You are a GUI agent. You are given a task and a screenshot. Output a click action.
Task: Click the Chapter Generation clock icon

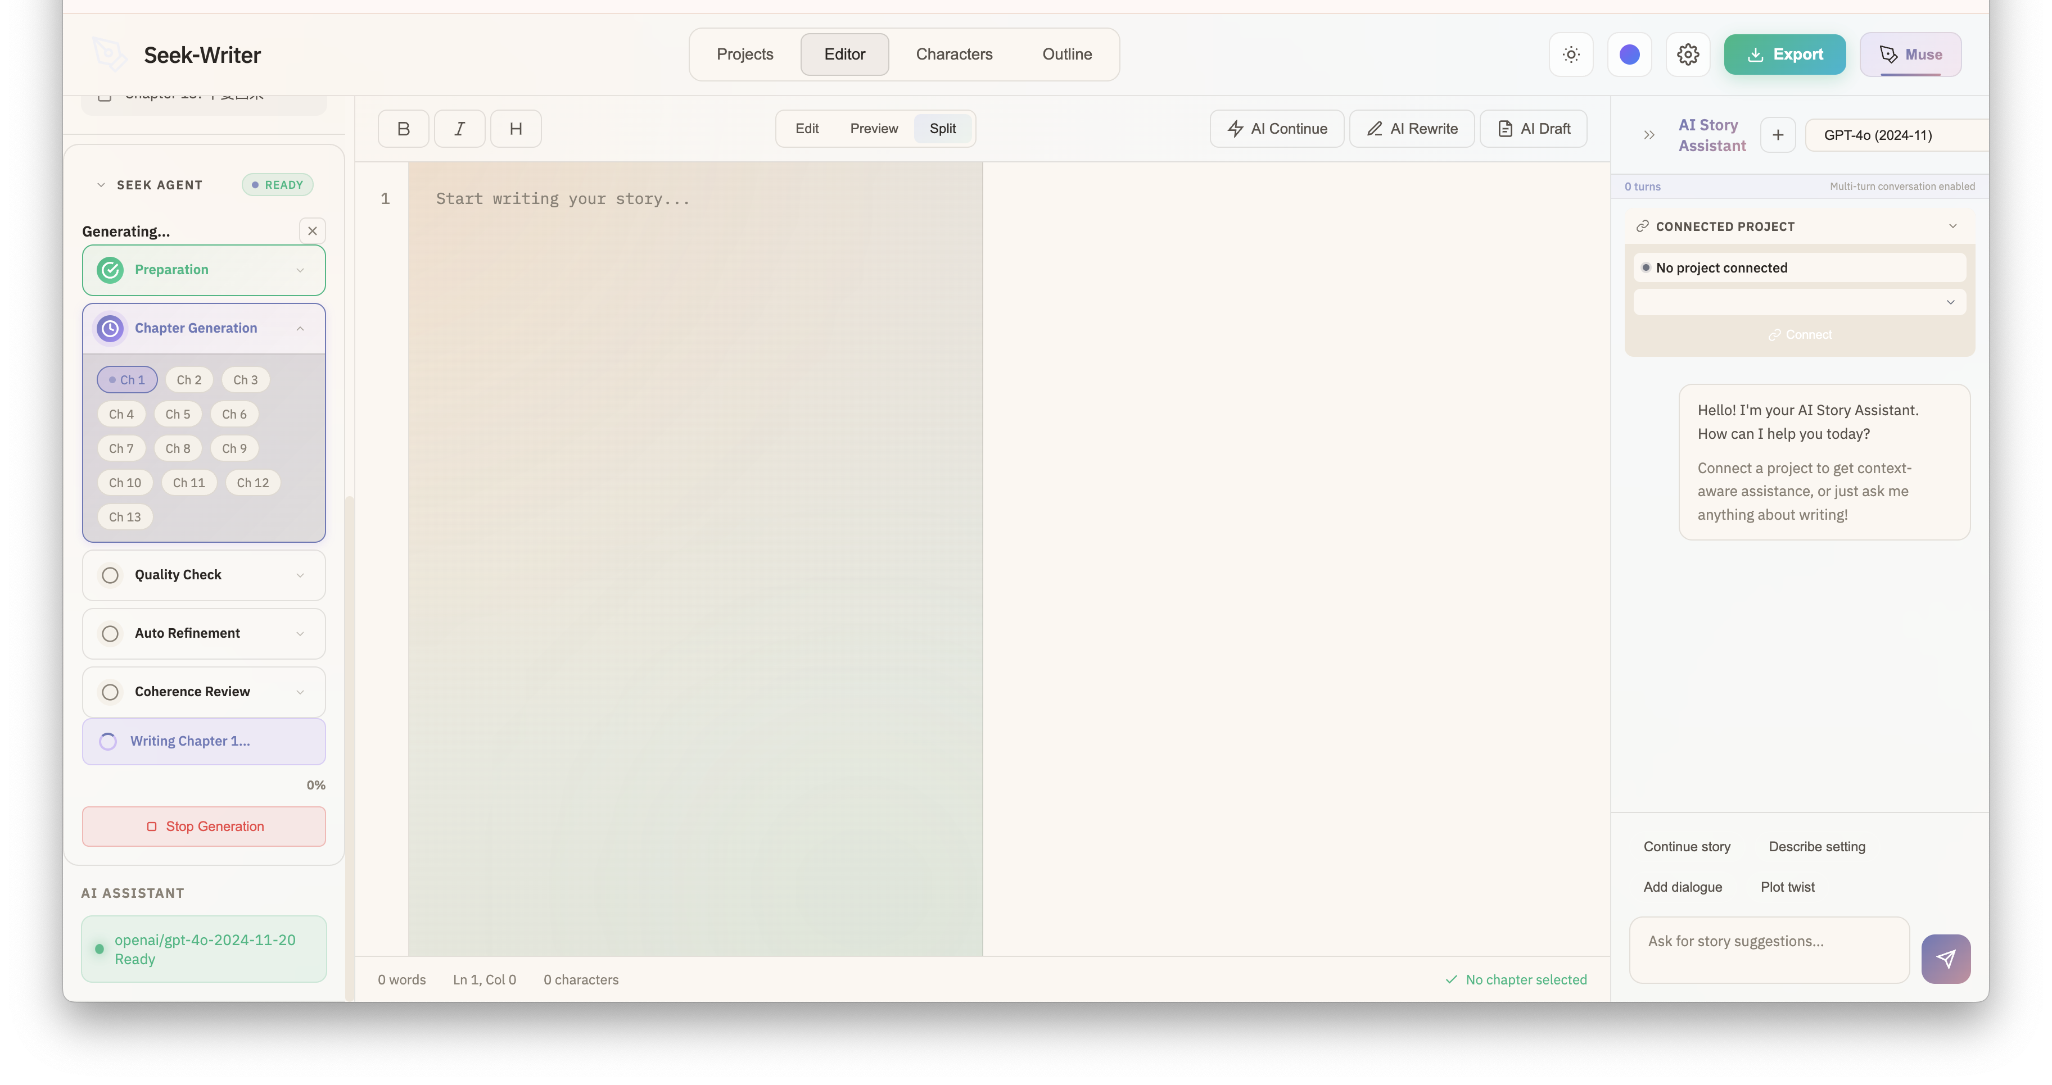[110, 328]
